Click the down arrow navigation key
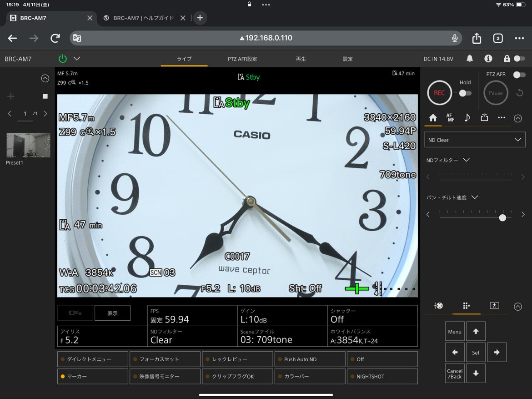This screenshot has height=399, width=532. pos(476,373)
